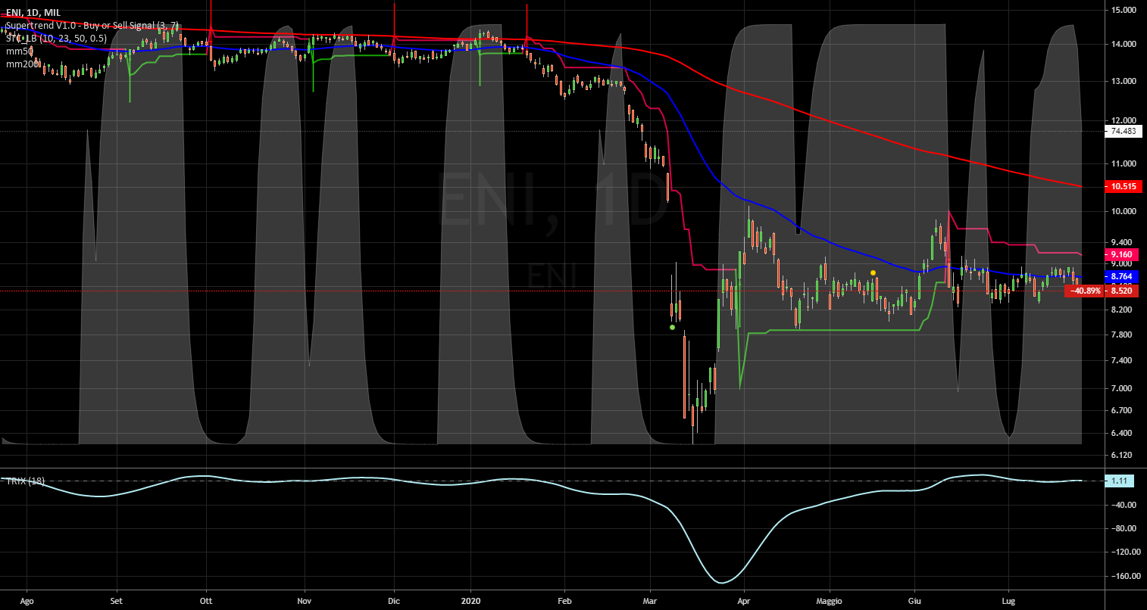Click the green dot marker in March
Image resolution: width=1147 pixels, height=610 pixels.
click(672, 328)
